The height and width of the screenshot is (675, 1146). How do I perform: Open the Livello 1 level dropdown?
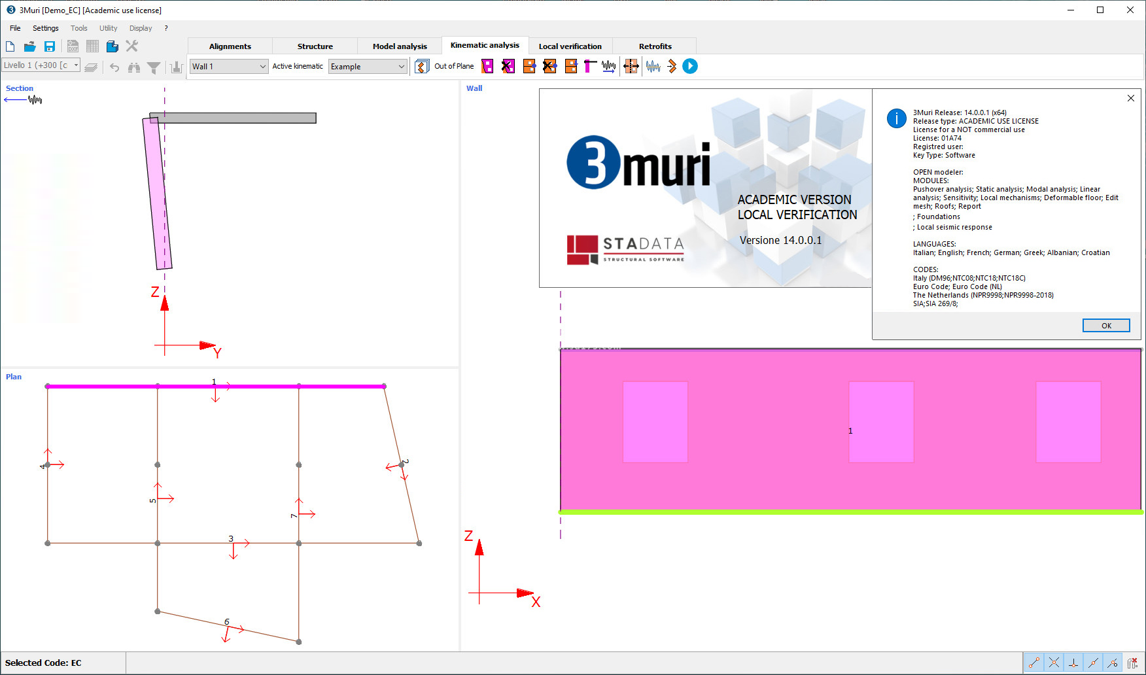(x=41, y=65)
